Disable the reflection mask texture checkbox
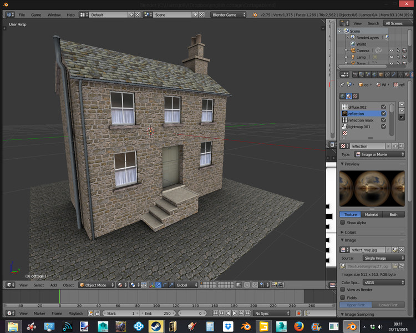The image size is (416, 333). click(x=383, y=120)
